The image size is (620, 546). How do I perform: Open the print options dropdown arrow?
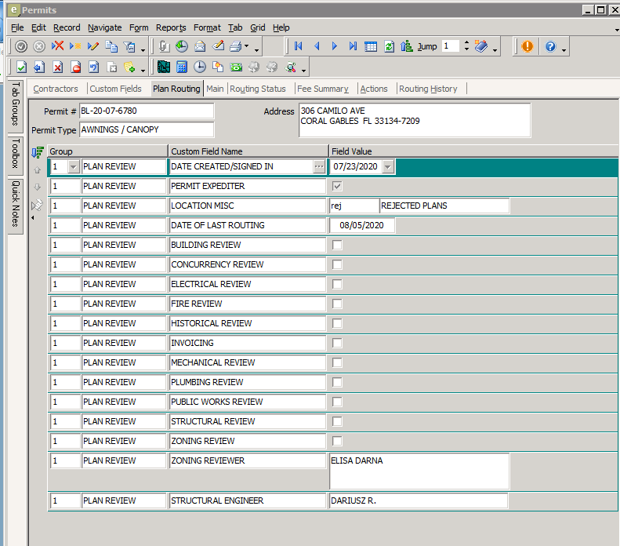point(247,46)
